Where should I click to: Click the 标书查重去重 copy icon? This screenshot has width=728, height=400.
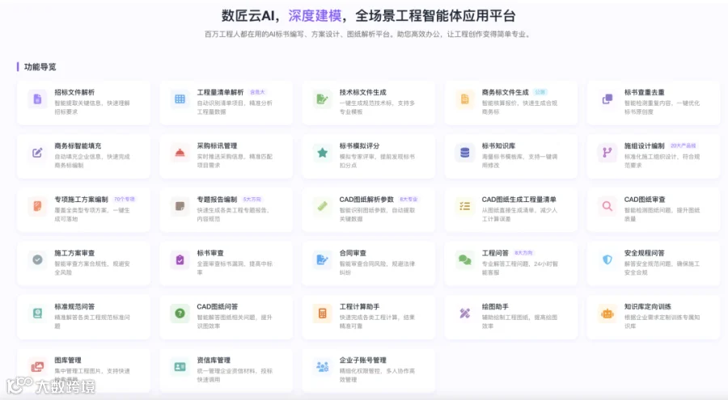click(x=607, y=99)
